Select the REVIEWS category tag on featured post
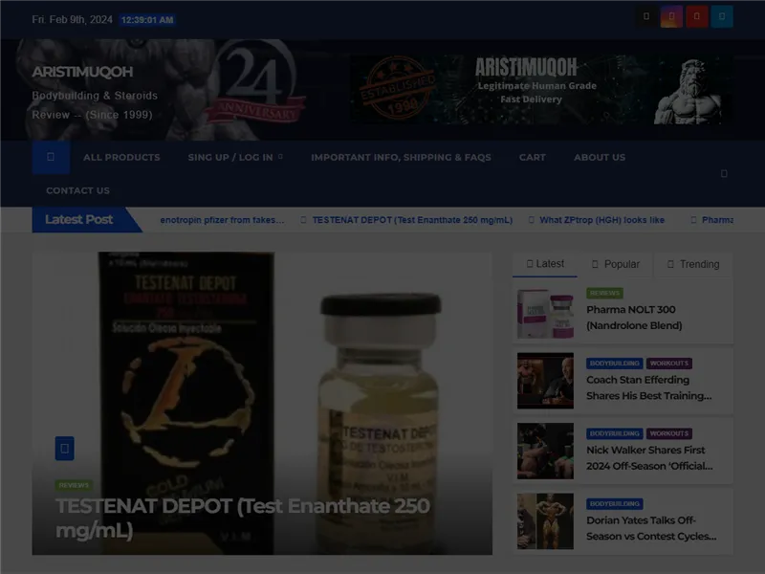765x574 pixels. (74, 483)
